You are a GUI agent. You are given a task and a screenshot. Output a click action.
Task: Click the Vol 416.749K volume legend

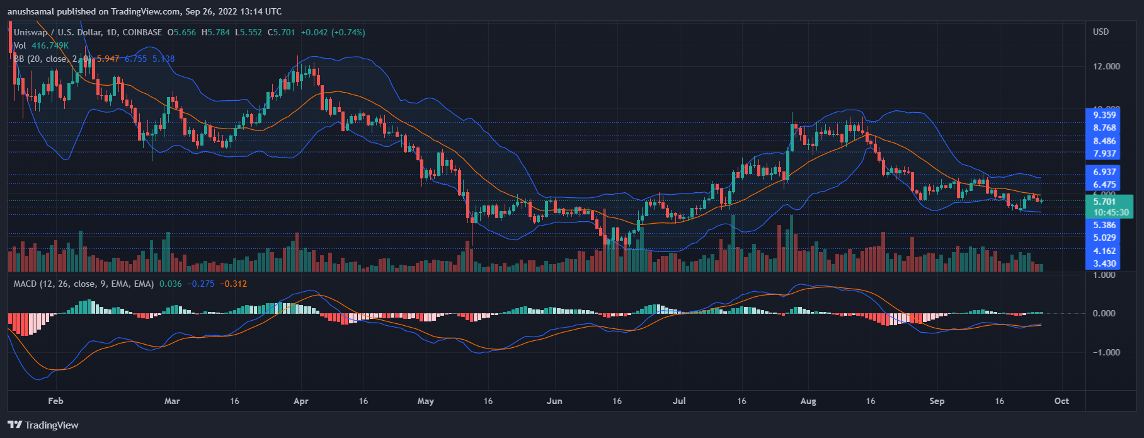coord(41,45)
